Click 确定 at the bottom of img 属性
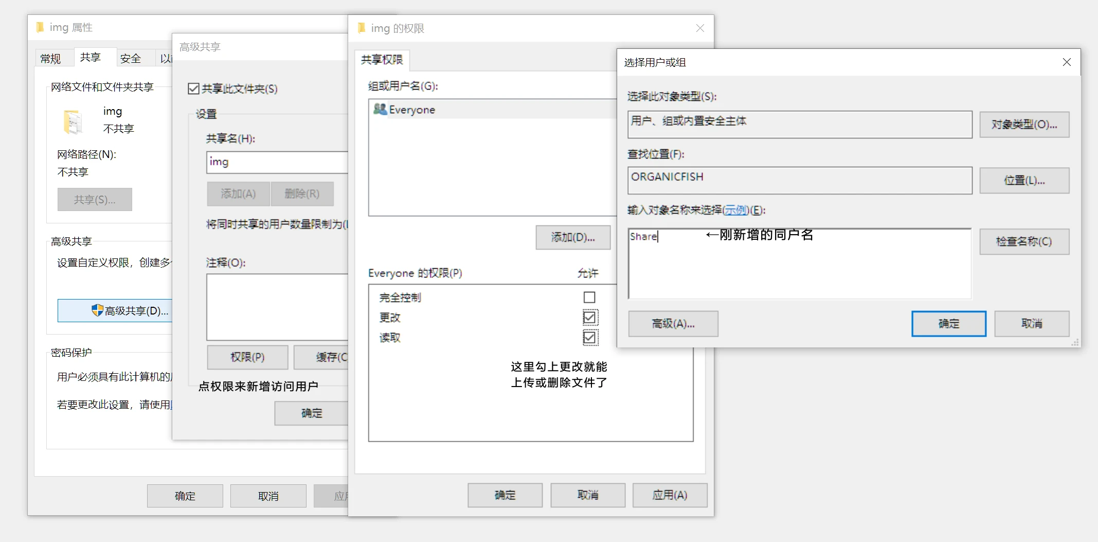Viewport: 1098px width, 542px height. [185, 496]
